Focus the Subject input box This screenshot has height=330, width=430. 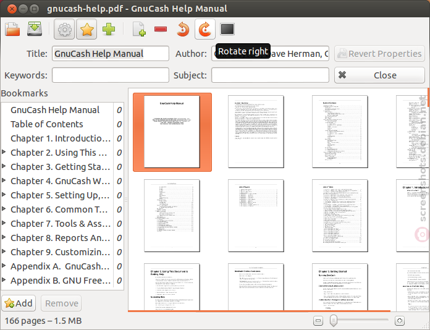(270, 75)
